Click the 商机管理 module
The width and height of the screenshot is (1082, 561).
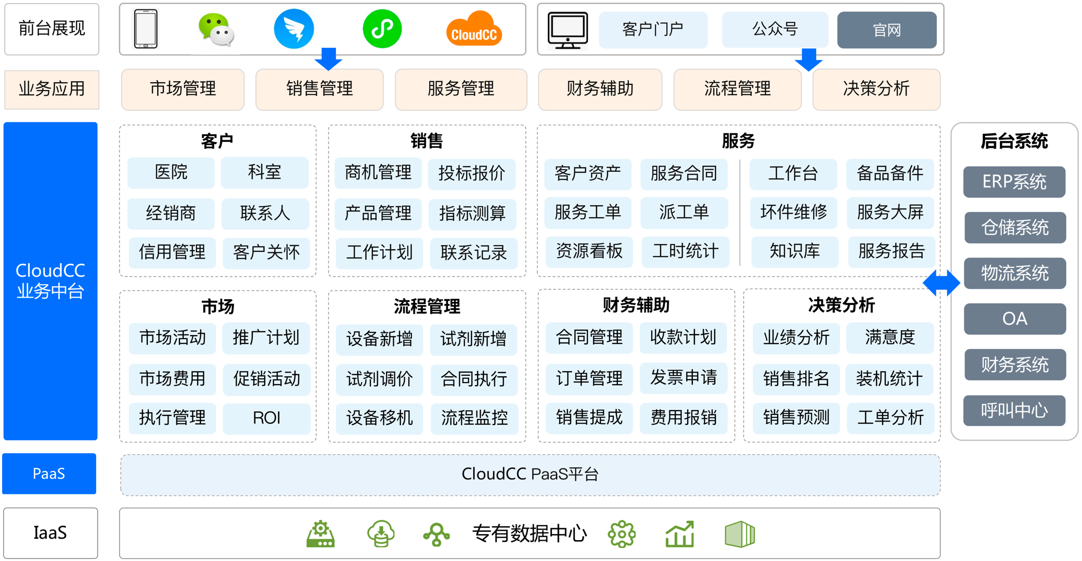378,173
